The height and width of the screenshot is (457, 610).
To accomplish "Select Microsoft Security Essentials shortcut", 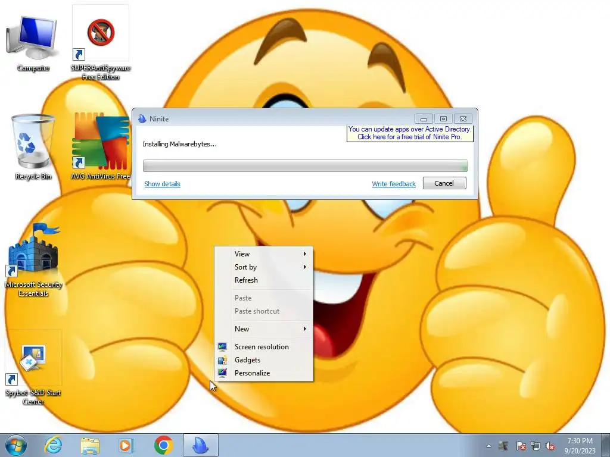I will (33, 259).
